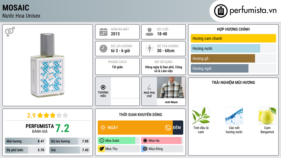Click the sun icon for Mùa Hạ

coord(145,141)
